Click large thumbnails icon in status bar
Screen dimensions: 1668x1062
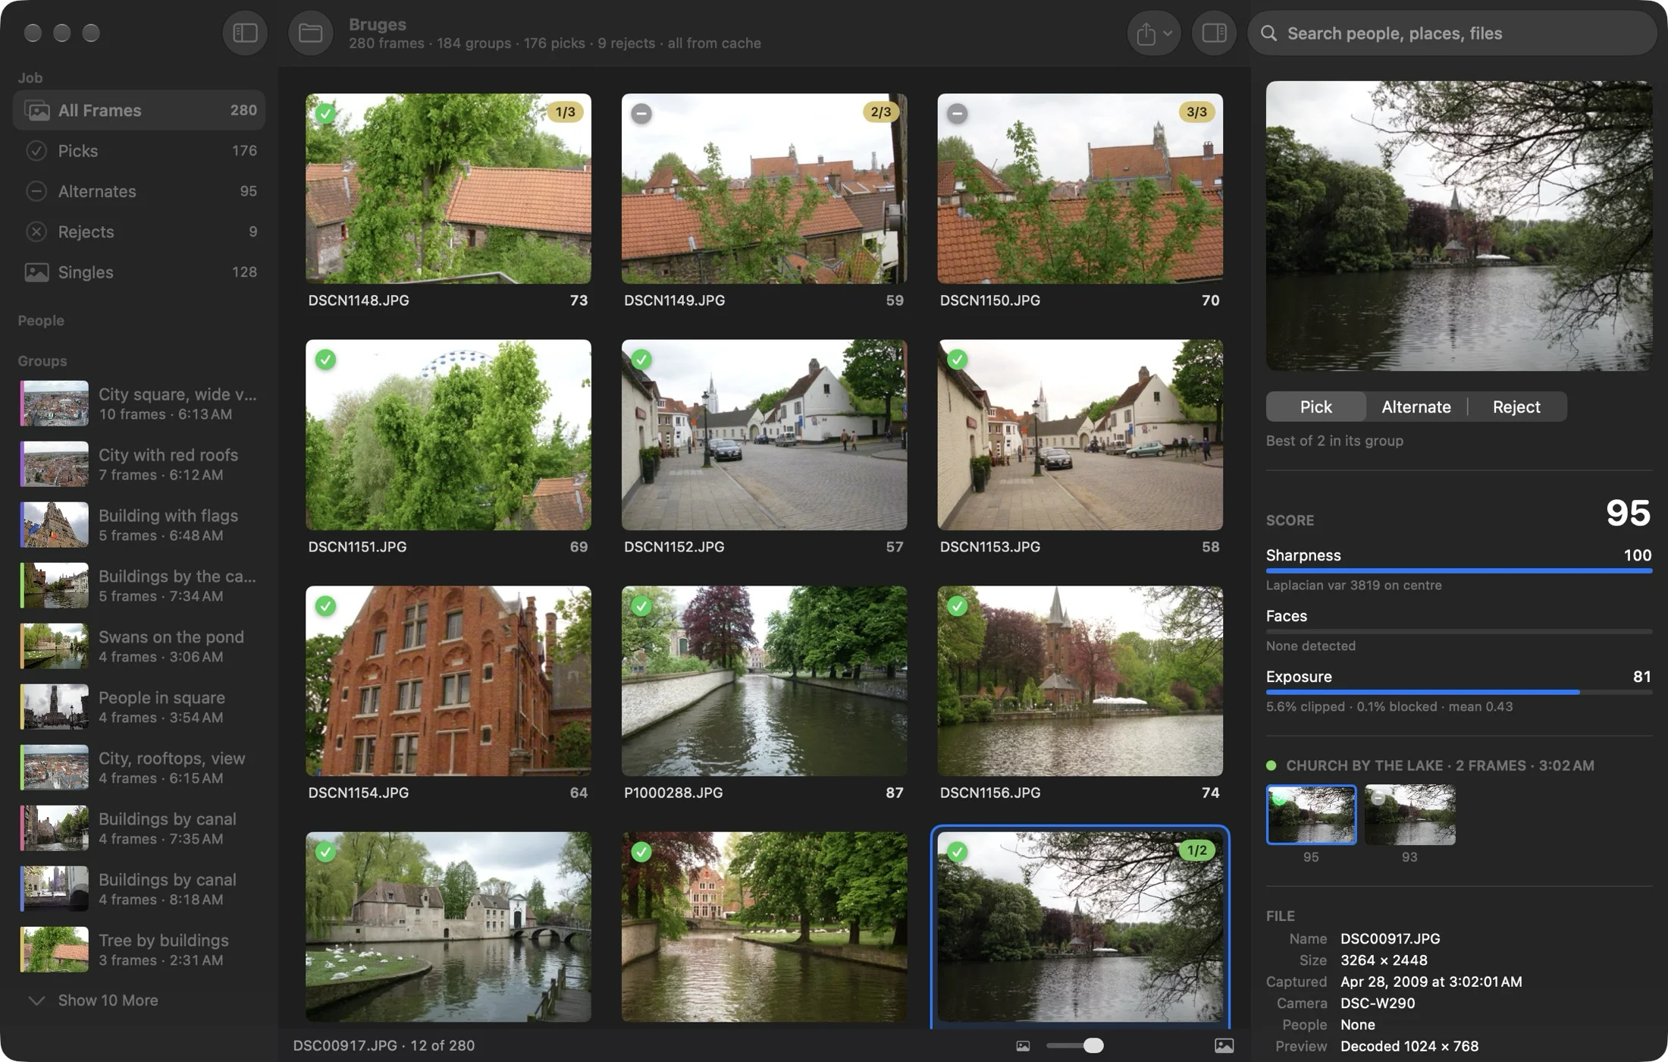coord(1224,1046)
